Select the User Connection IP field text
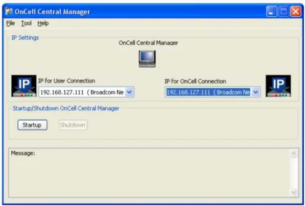The height and width of the screenshot is (206, 305). [x=82, y=92]
